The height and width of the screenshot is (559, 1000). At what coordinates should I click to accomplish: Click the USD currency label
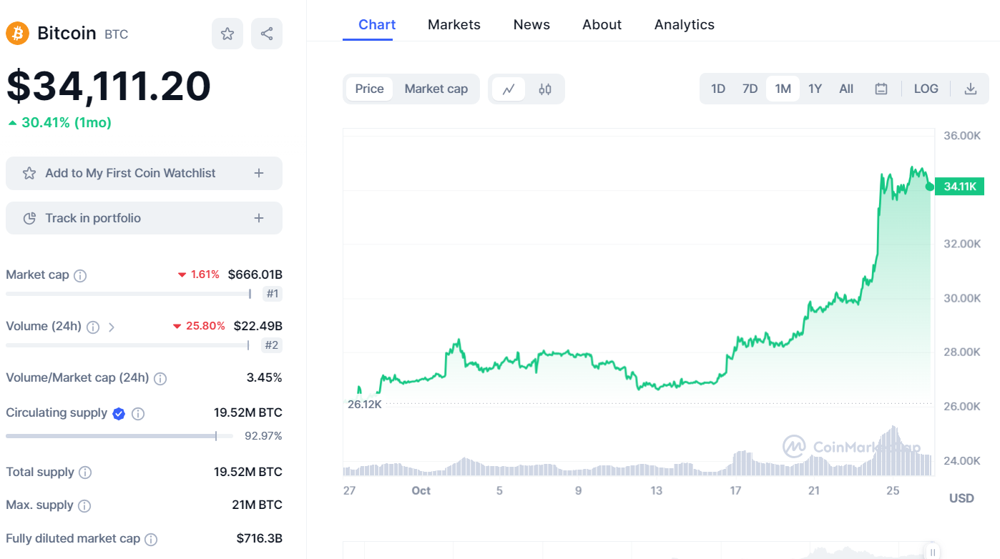[961, 498]
